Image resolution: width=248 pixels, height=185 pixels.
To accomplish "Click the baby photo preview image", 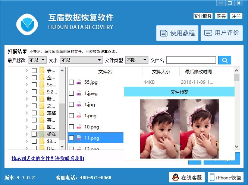I will [179, 129].
